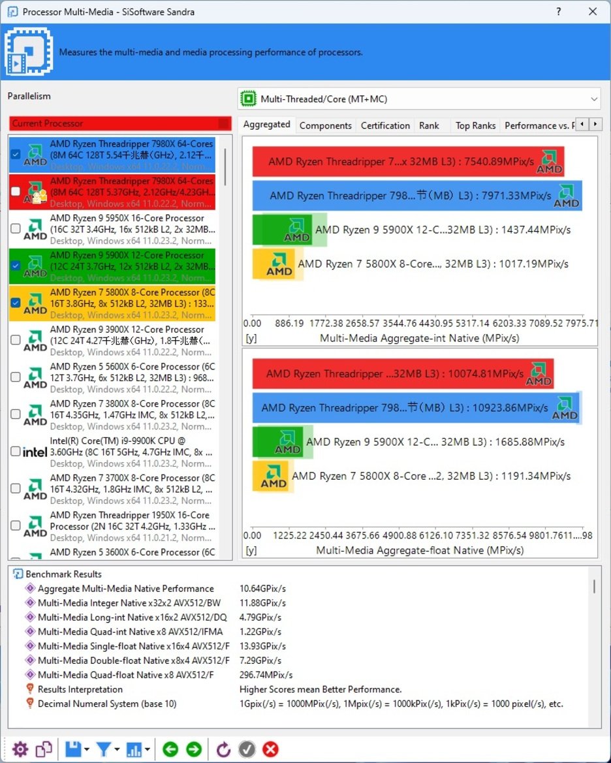
Task: Switch to the Rank tab
Action: (x=429, y=125)
